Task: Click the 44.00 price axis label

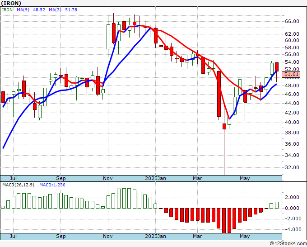Action: [x=292, y=103]
